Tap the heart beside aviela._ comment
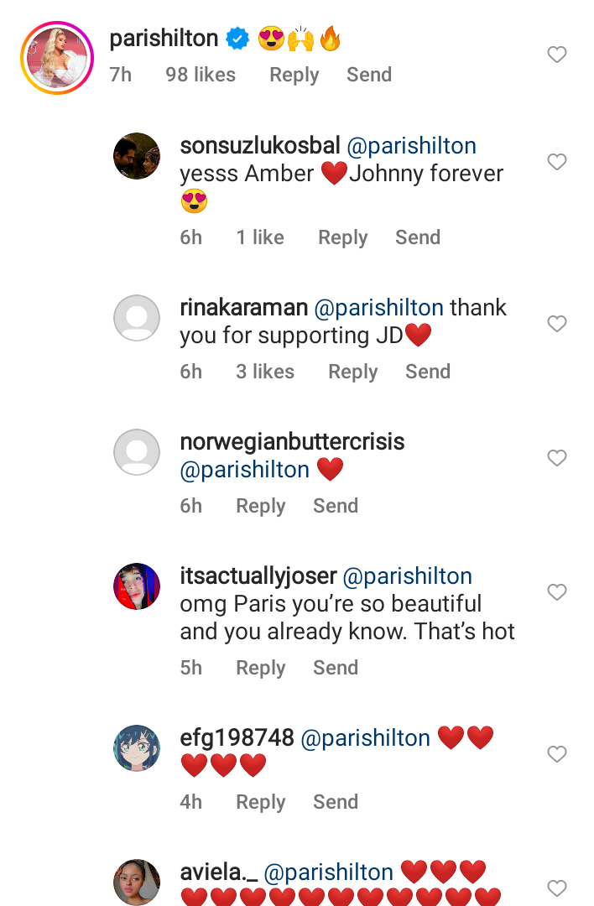 (x=557, y=888)
